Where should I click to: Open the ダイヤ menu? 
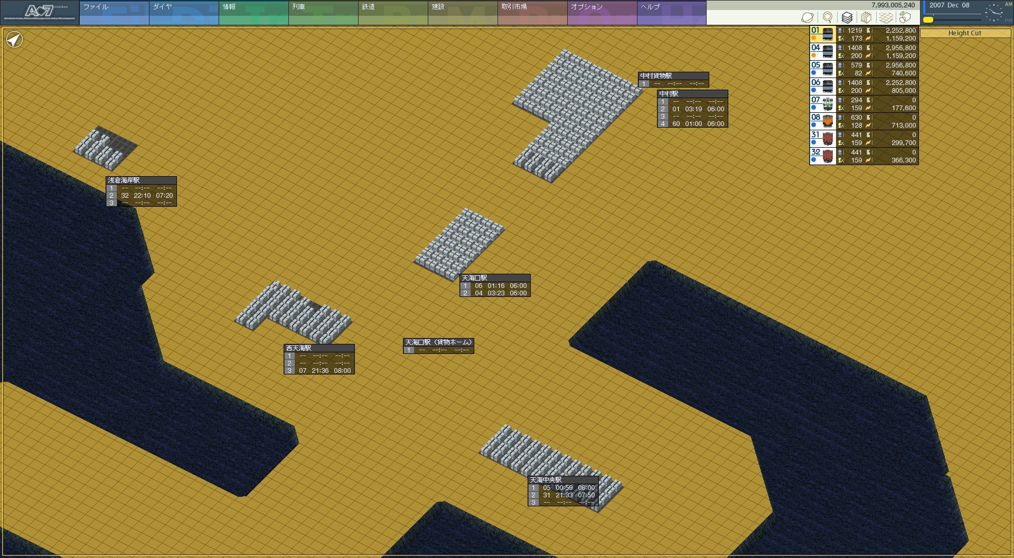[x=184, y=13]
